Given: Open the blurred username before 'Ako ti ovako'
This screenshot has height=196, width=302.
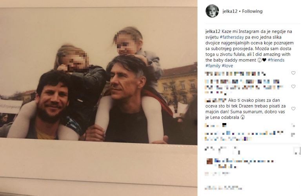Looking at the screenshot, I should click(216, 100).
